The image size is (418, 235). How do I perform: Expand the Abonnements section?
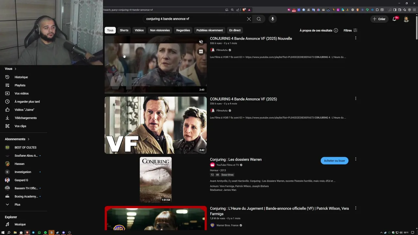pos(17,139)
